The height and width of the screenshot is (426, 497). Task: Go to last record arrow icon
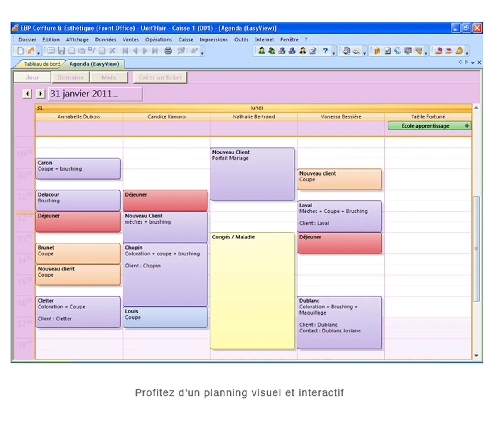click(155, 51)
